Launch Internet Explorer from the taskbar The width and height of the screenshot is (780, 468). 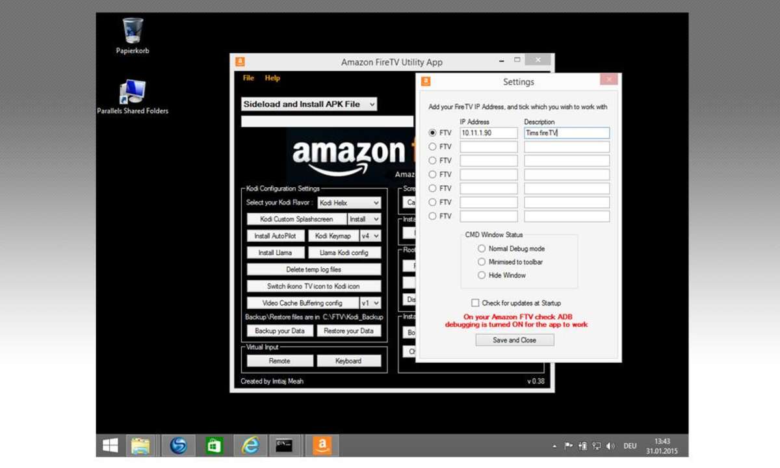pyautogui.click(x=250, y=445)
